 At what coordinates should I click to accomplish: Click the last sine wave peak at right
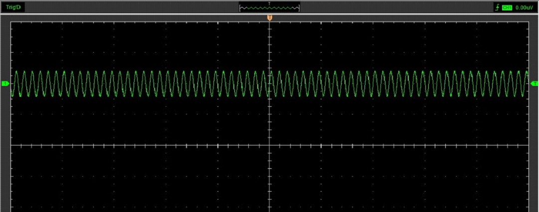[x=526, y=72]
